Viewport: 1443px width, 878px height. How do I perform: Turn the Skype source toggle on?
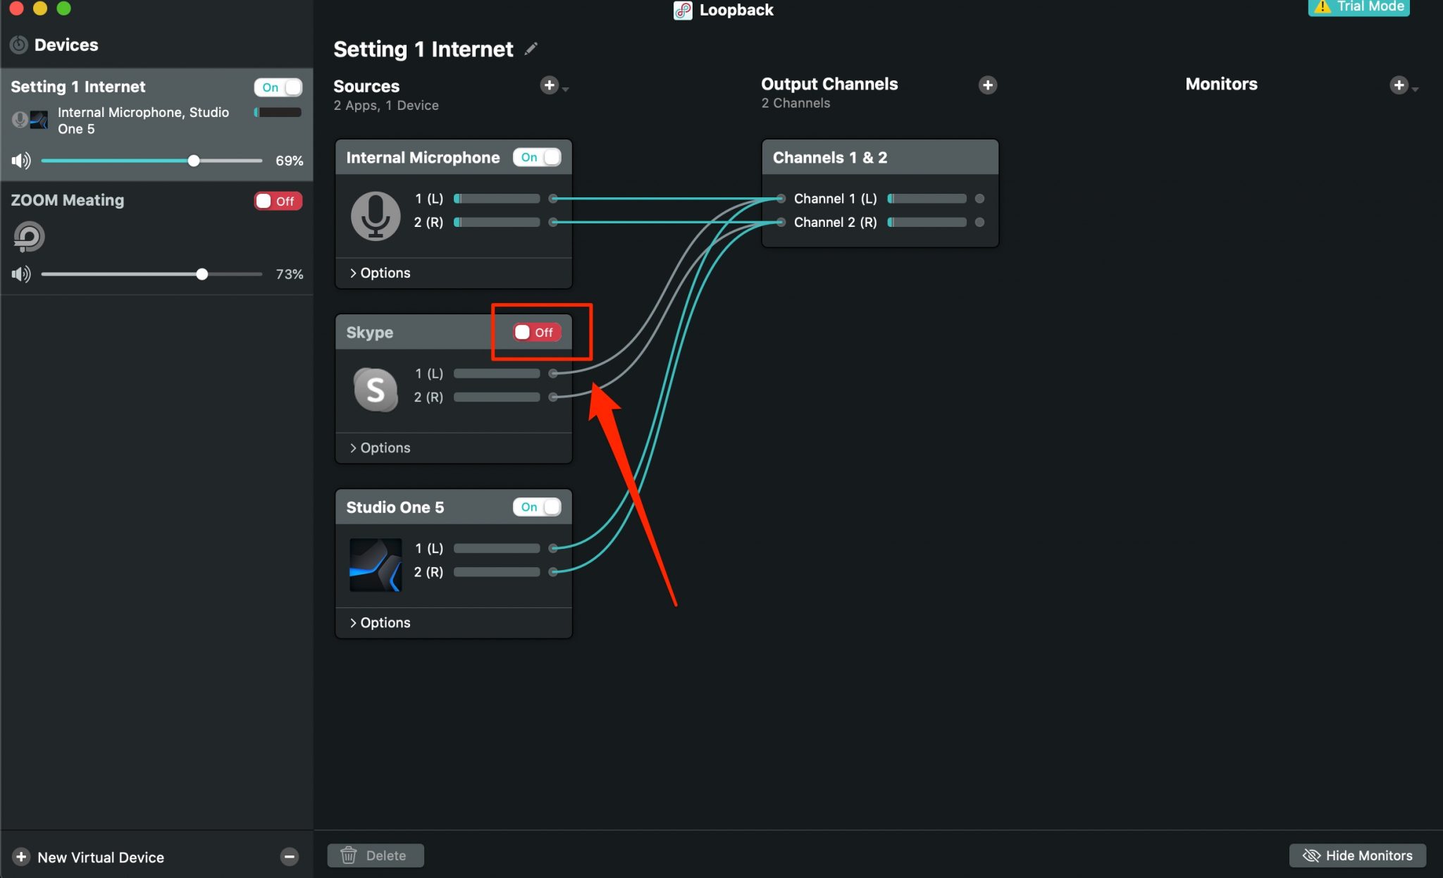click(534, 332)
